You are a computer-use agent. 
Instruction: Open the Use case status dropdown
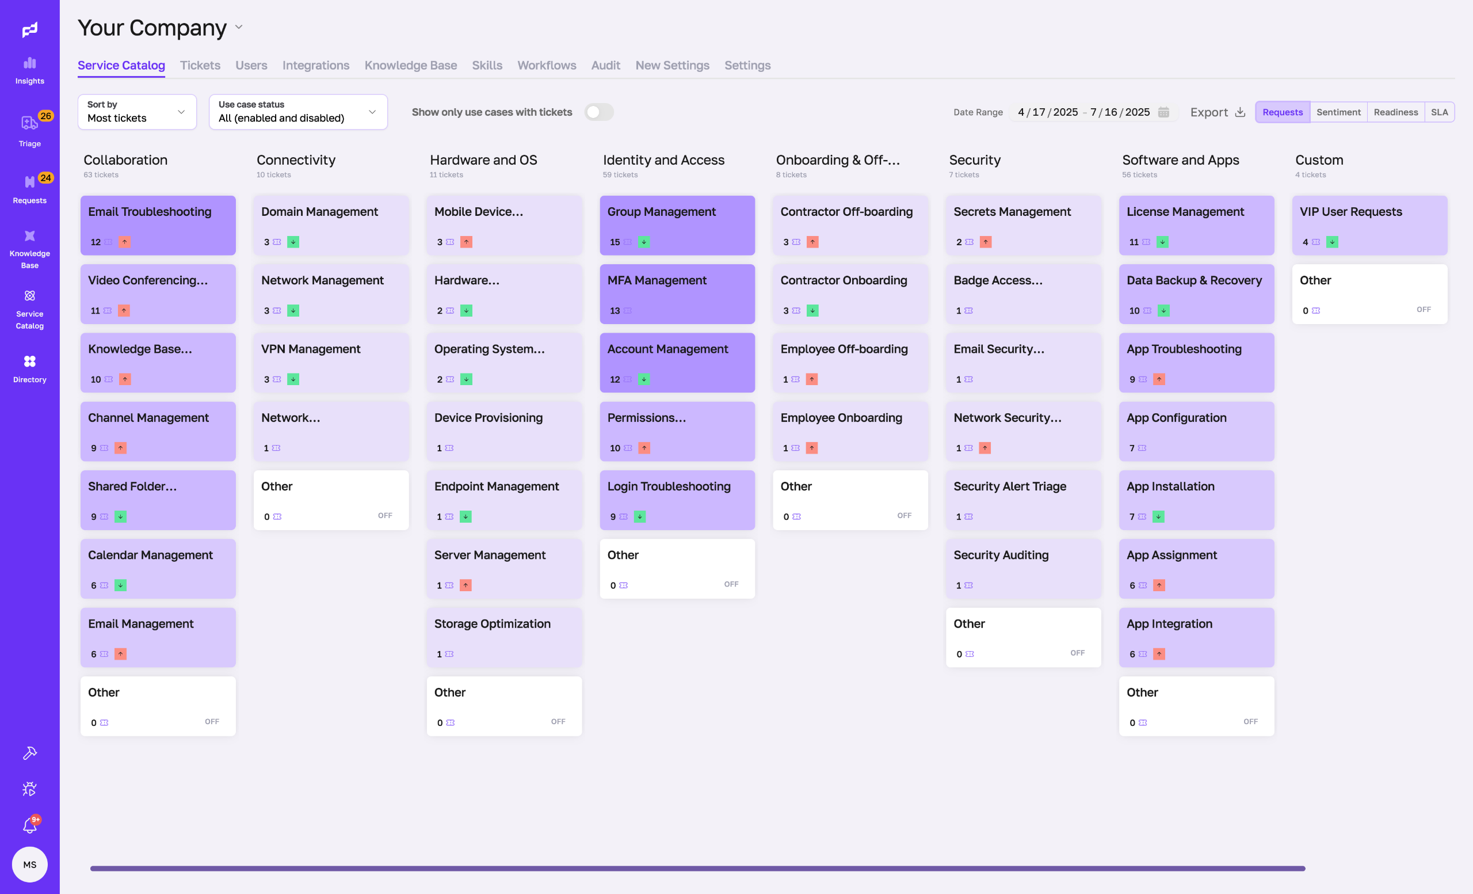[x=297, y=112]
